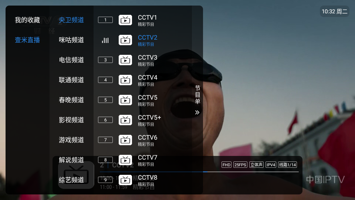Click the CCTV4 channel TV icon
Screen dimensions: 355x200
point(125,80)
